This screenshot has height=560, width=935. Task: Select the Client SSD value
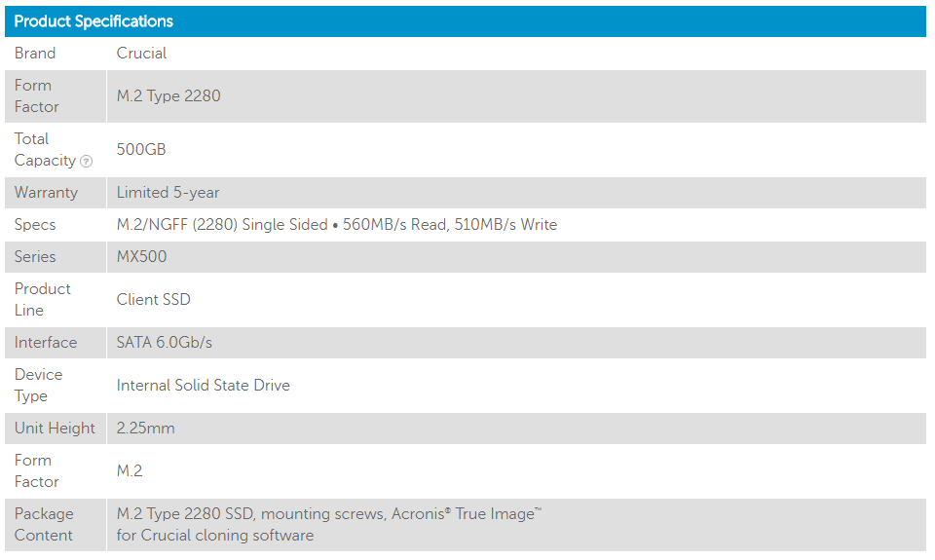(x=154, y=299)
